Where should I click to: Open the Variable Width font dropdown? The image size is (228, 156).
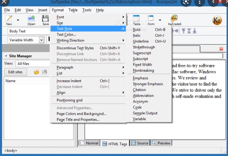tap(41, 40)
